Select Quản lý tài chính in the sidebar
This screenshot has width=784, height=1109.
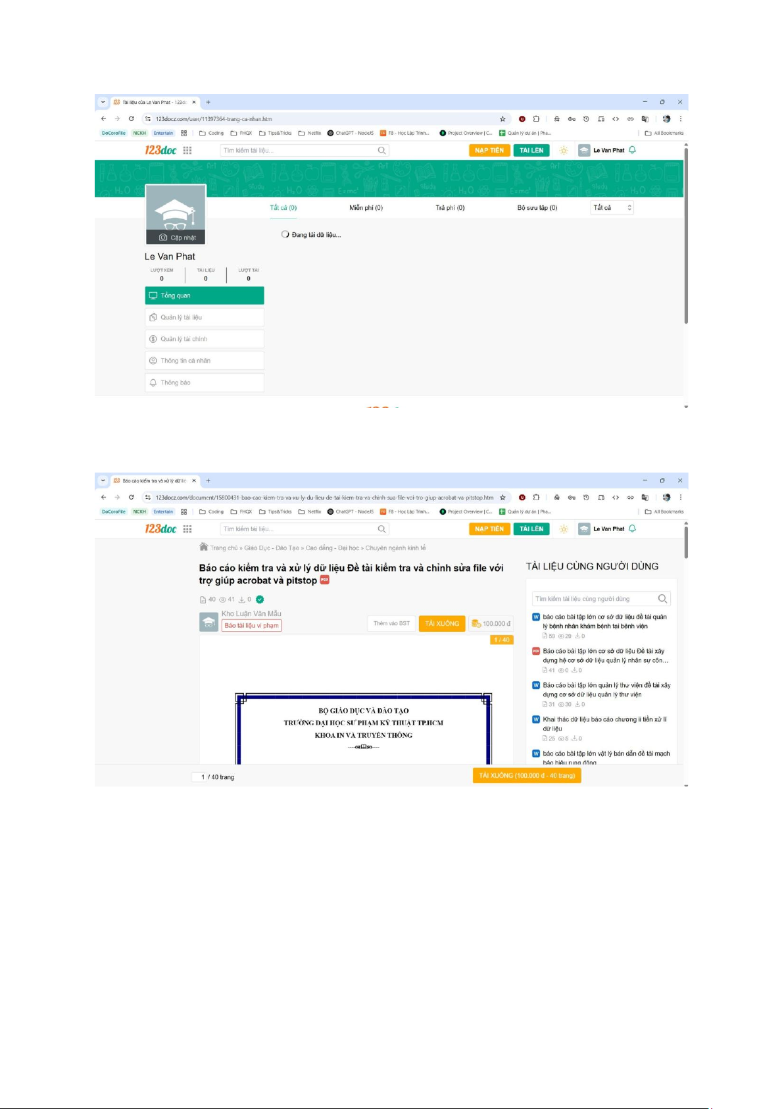pos(205,339)
